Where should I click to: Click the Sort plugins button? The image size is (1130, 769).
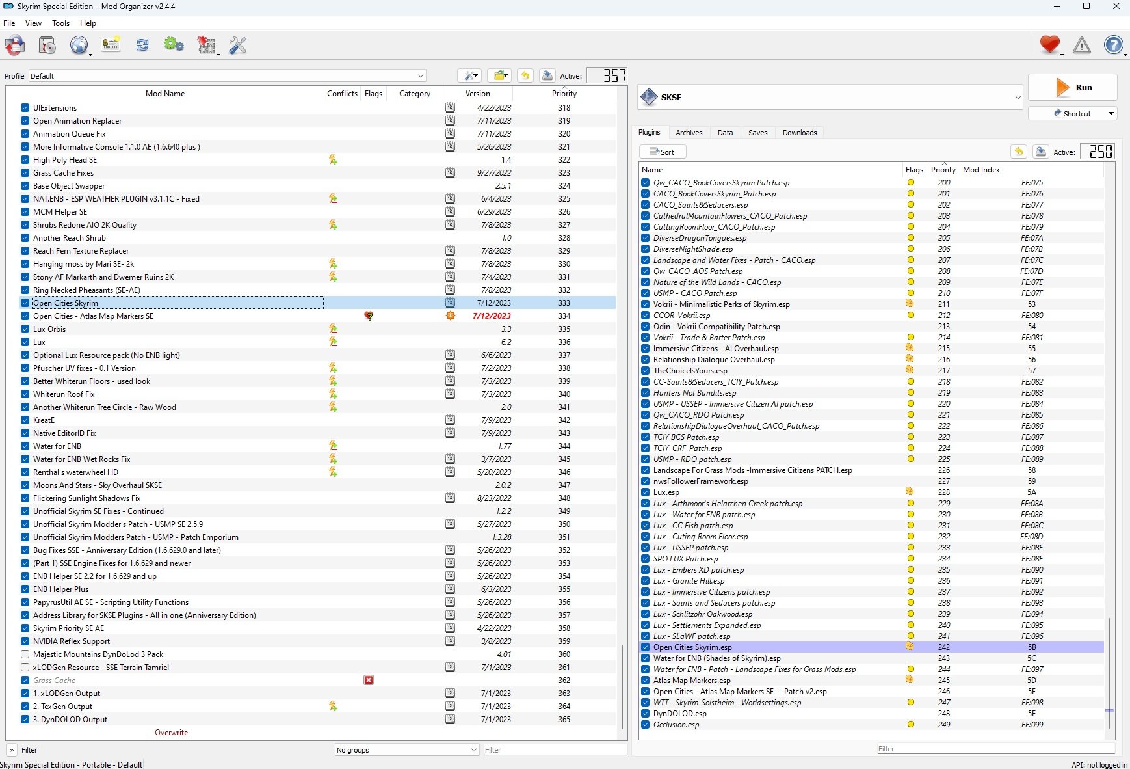click(663, 152)
